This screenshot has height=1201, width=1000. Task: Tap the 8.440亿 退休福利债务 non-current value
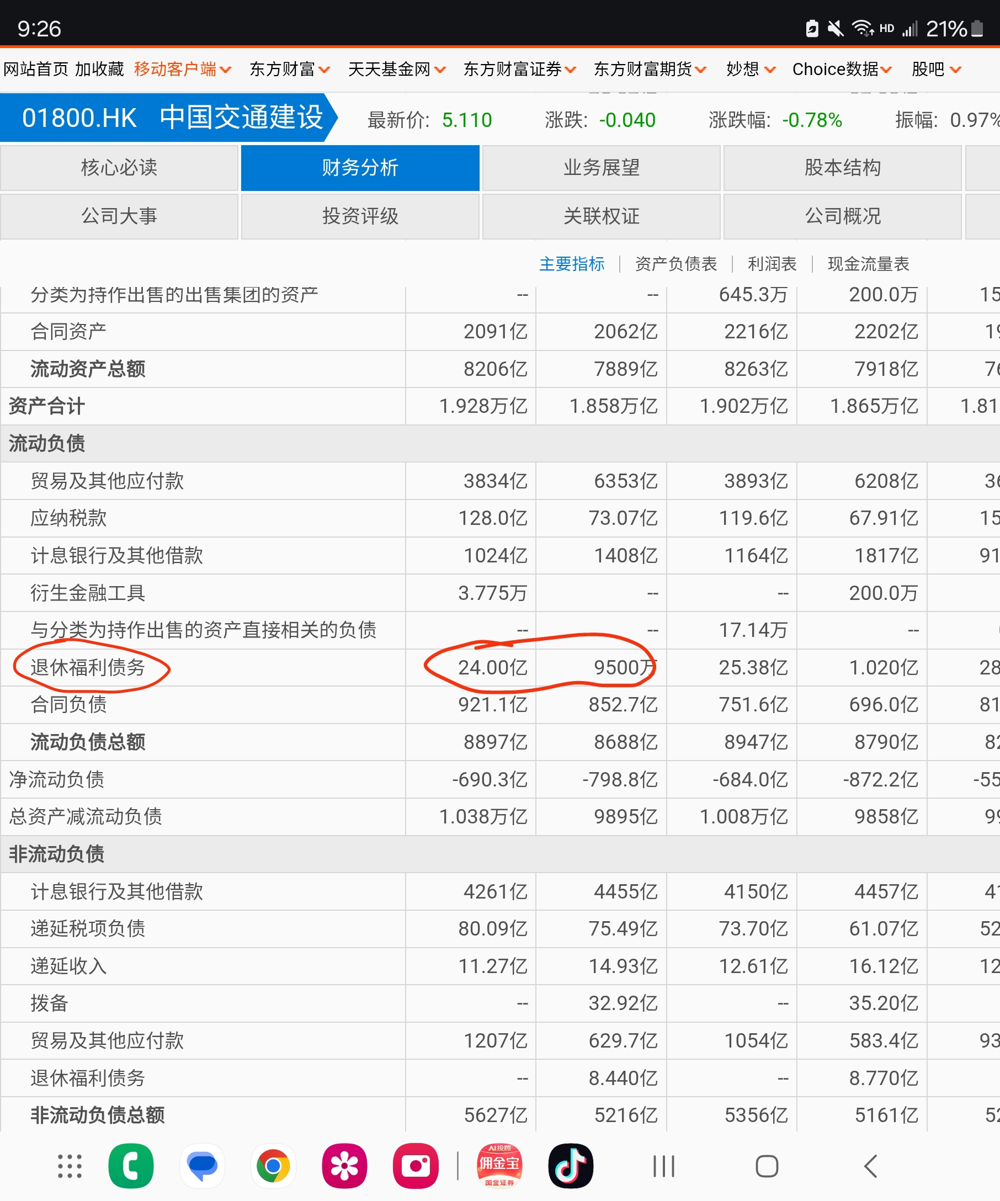point(624,1078)
